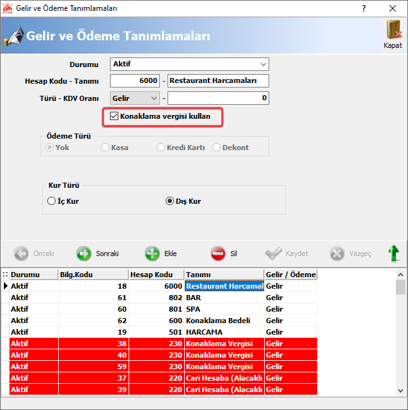
Task: Close the window with the X button
Action: click(393, 8)
